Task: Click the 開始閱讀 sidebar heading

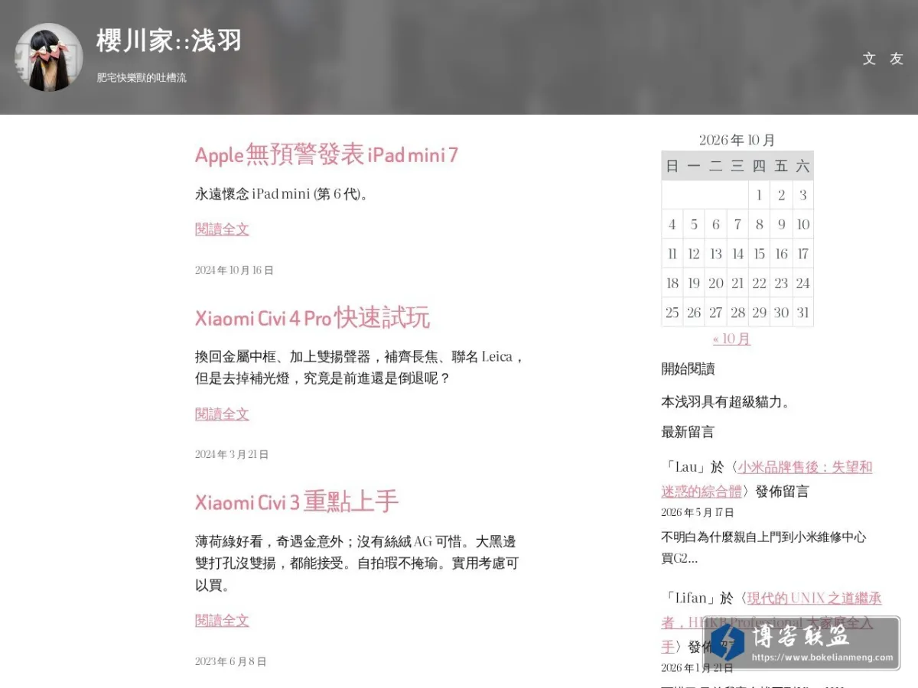Action: (x=688, y=369)
